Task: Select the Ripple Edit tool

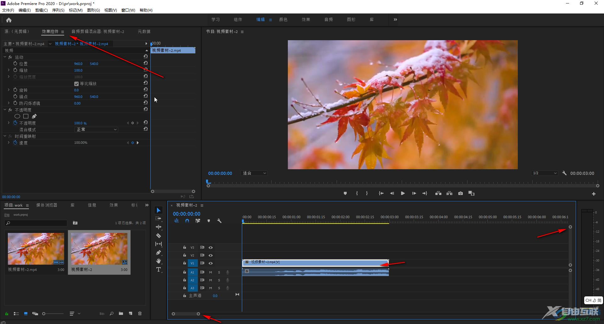Action: tap(159, 227)
